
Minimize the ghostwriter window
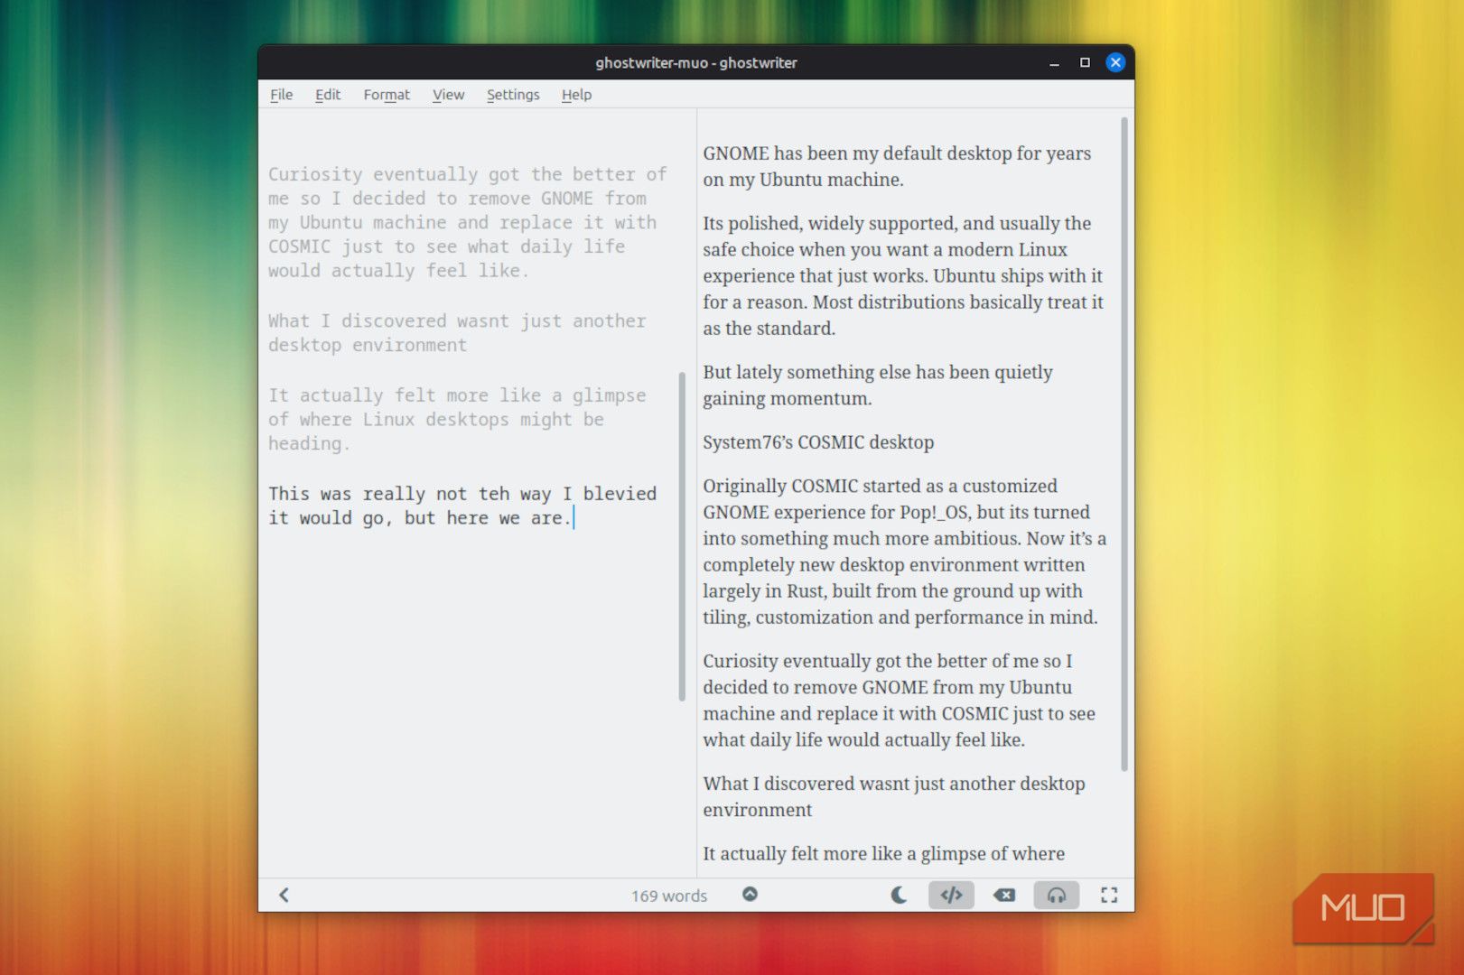[1054, 63]
